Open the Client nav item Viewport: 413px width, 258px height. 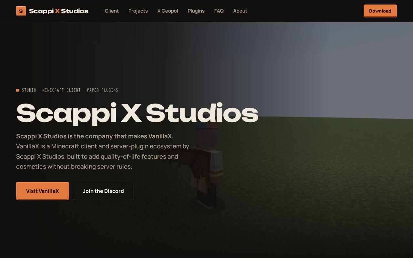pyautogui.click(x=112, y=11)
